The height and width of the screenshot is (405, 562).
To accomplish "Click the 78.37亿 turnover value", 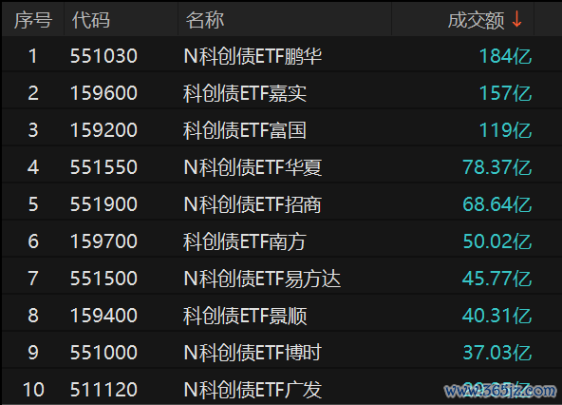I will point(497,167).
